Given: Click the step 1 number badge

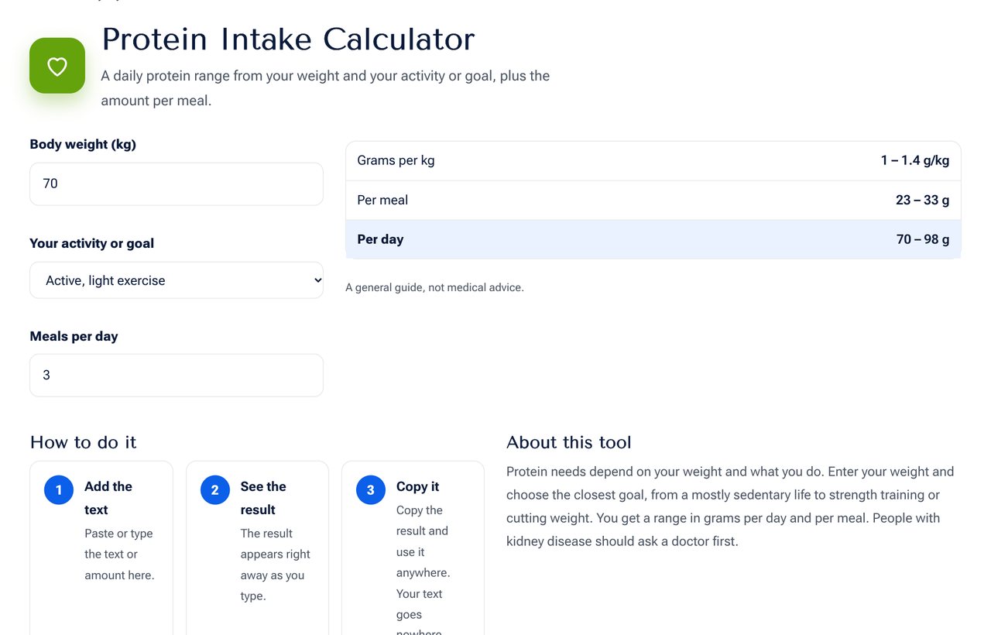Looking at the screenshot, I should [x=59, y=489].
